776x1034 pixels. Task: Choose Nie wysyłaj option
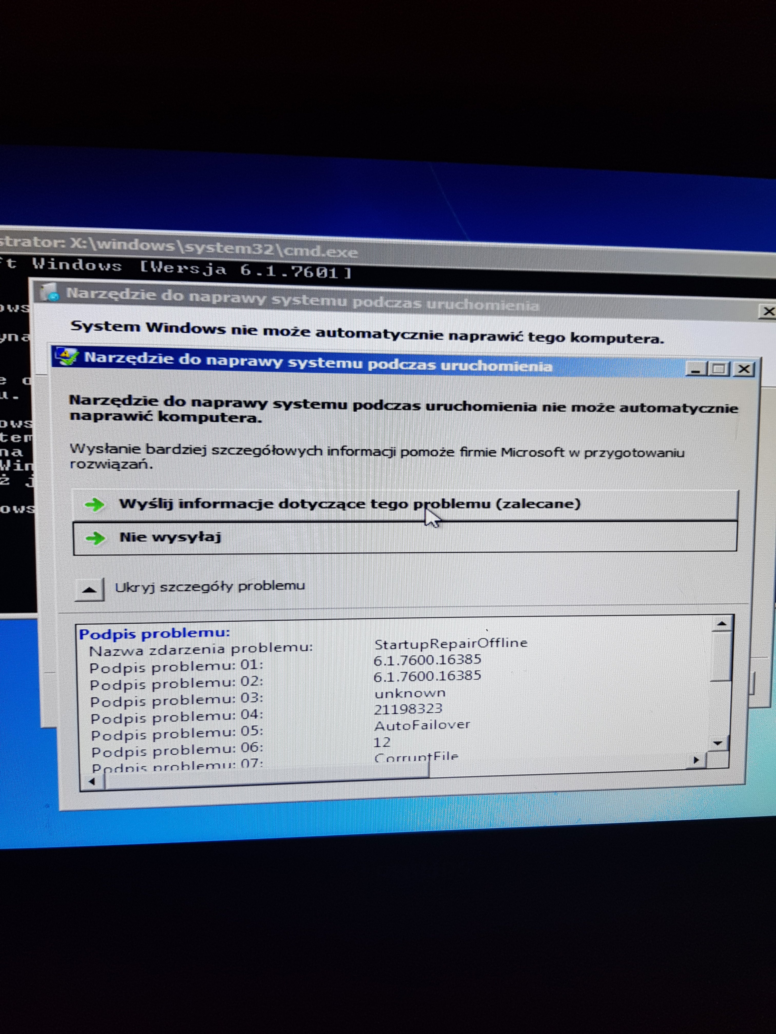pos(405,538)
